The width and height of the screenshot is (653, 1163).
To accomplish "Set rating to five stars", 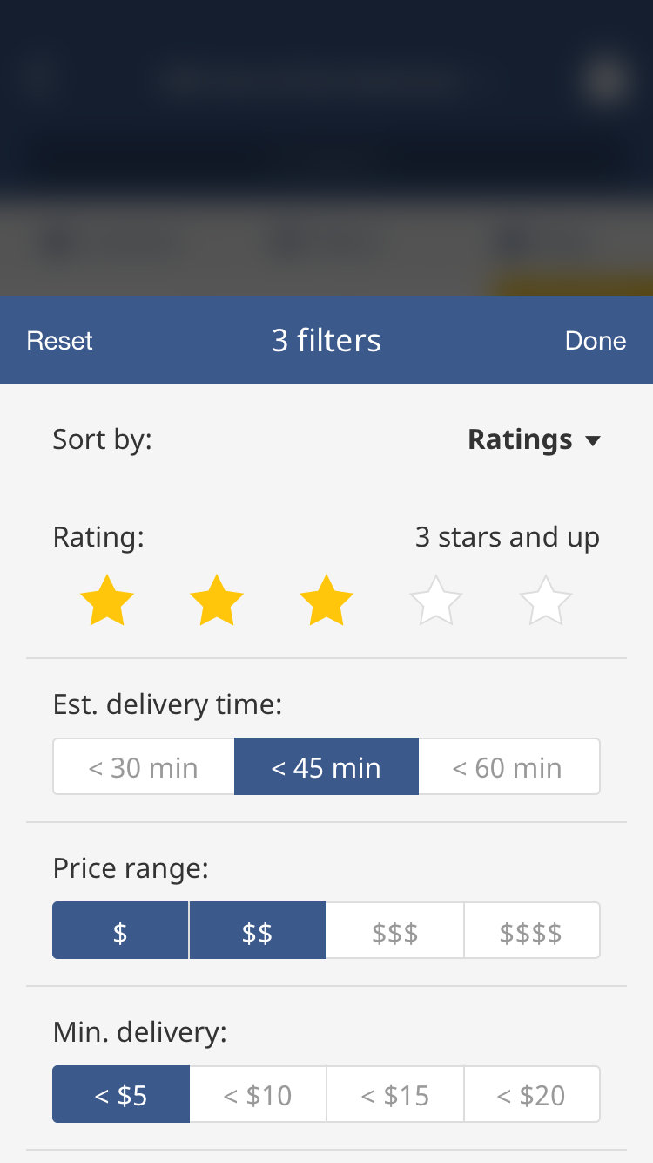I will pyautogui.click(x=545, y=601).
